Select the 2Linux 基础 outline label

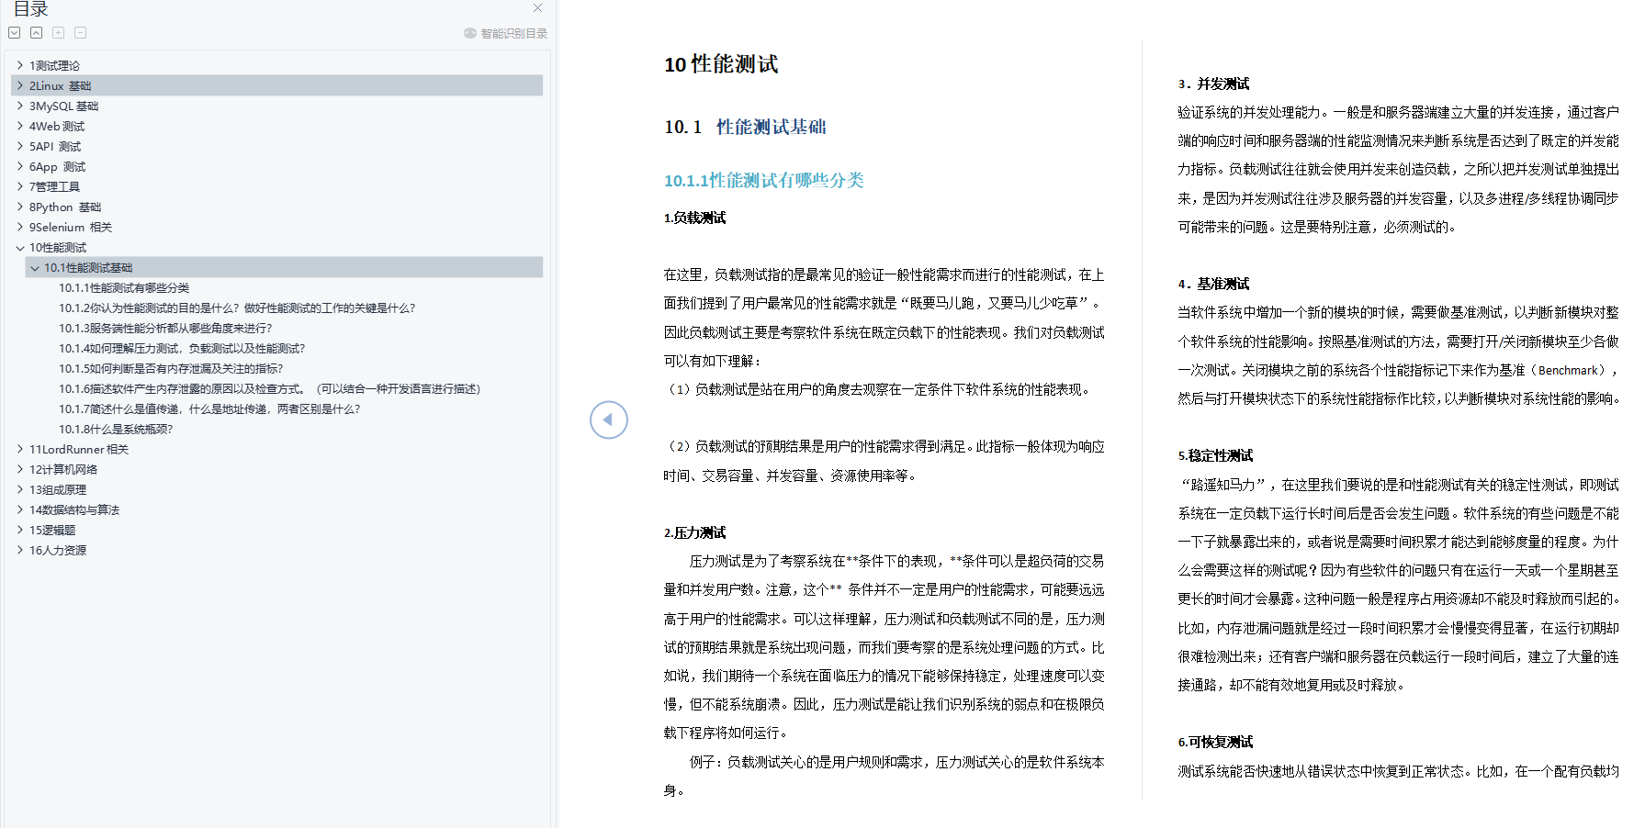point(60,85)
